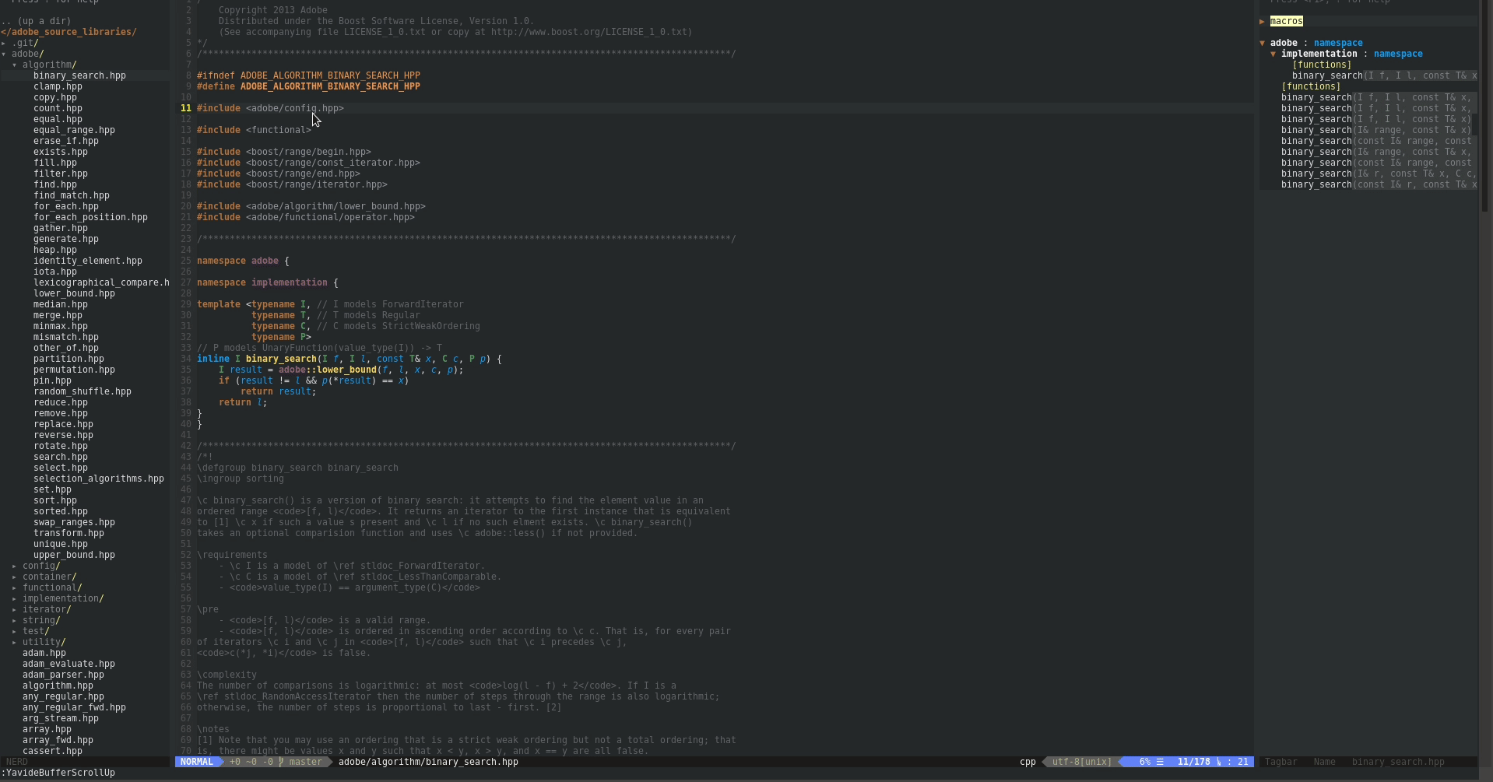1493x782 pixels.
Task: Expand the iterator folder arrow
Action: 15,609
